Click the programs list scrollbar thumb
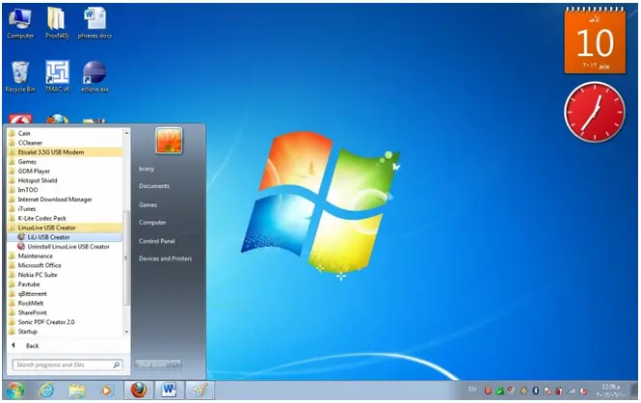The image size is (641, 403). pos(126,258)
